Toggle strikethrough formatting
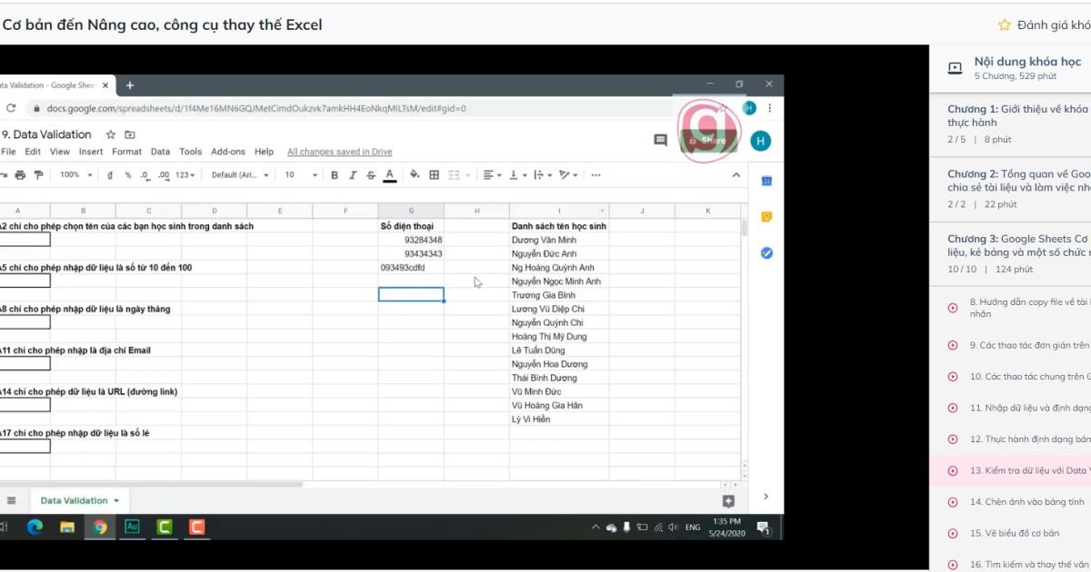This screenshot has height=572, width=1091. pyautogui.click(x=371, y=175)
